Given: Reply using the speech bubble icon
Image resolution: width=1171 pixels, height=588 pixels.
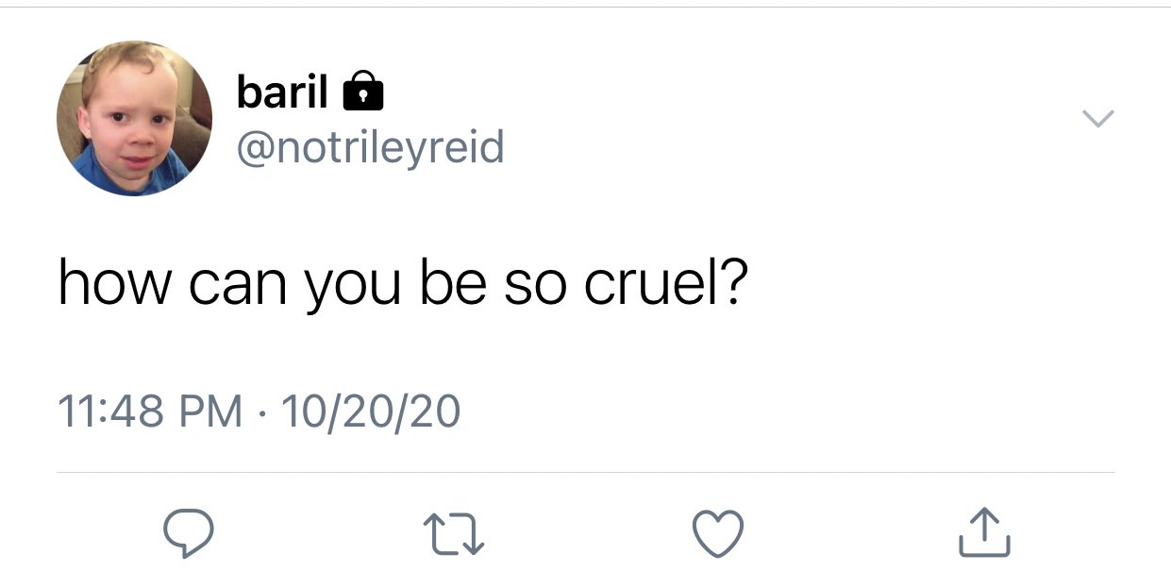Looking at the screenshot, I should point(189,533).
